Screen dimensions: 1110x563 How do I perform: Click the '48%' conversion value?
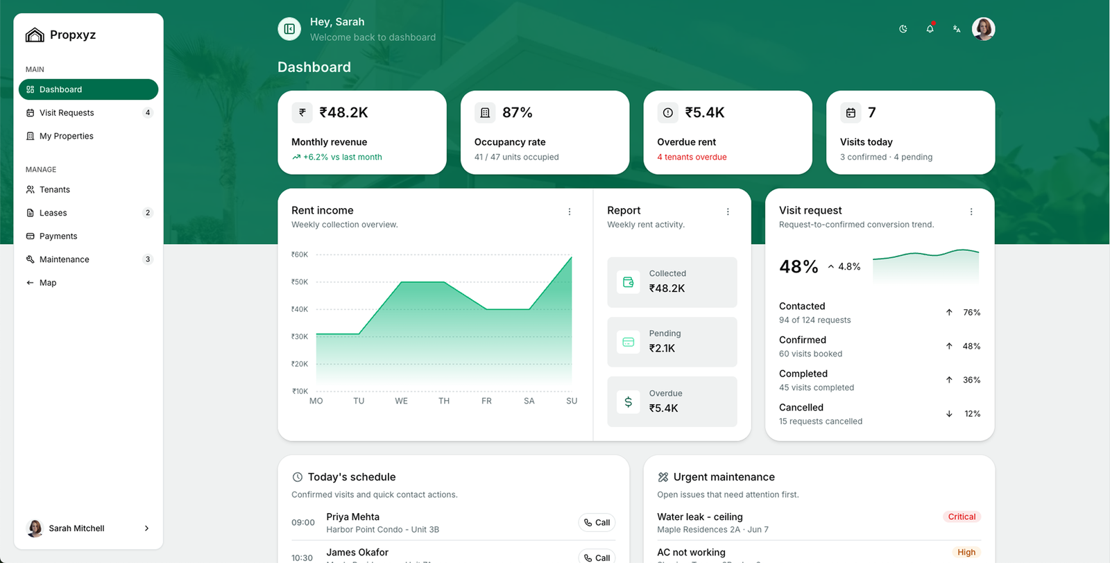pos(799,267)
